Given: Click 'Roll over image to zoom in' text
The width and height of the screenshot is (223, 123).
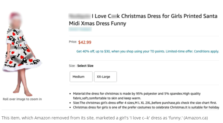Looking at the screenshot, I should pyautogui.click(x=22, y=99).
